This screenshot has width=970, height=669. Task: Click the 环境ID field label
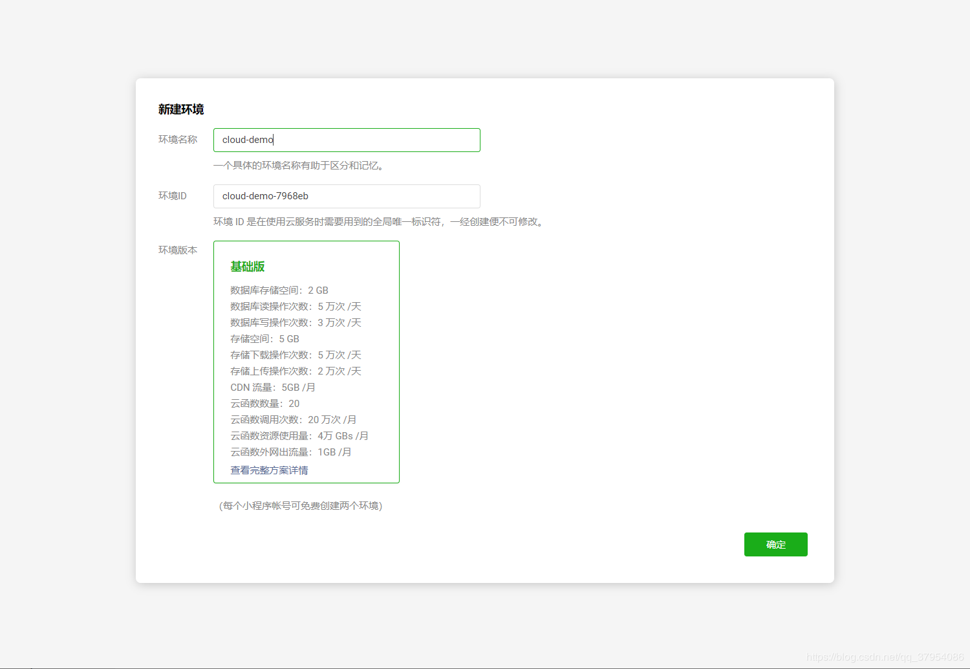(173, 195)
